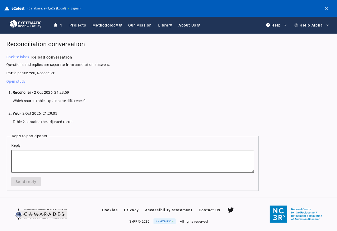Open the Cookies footer link
Image resolution: width=337 pixels, height=231 pixels.
point(110,210)
